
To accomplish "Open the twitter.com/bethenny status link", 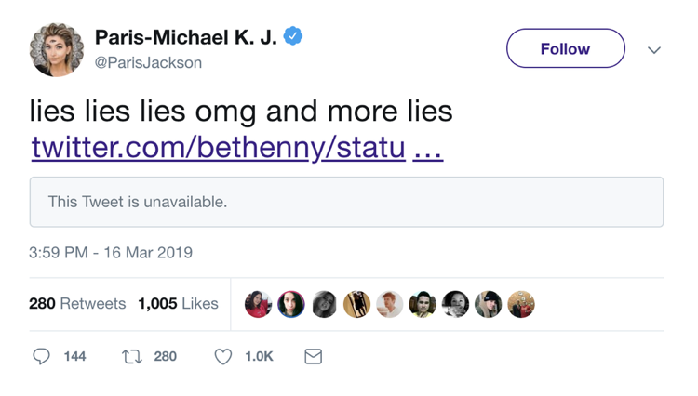I will pyautogui.click(x=218, y=147).
